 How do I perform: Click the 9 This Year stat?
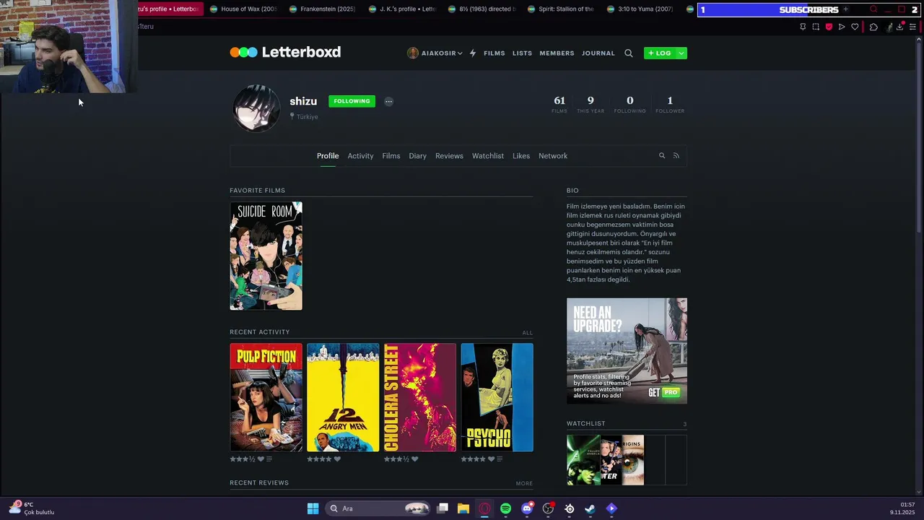[x=590, y=104]
